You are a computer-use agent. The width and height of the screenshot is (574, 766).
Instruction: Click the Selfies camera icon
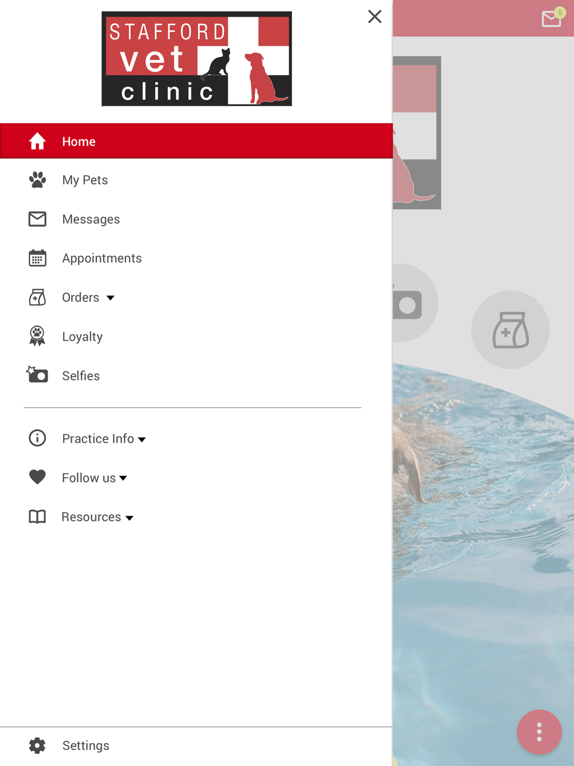point(37,375)
